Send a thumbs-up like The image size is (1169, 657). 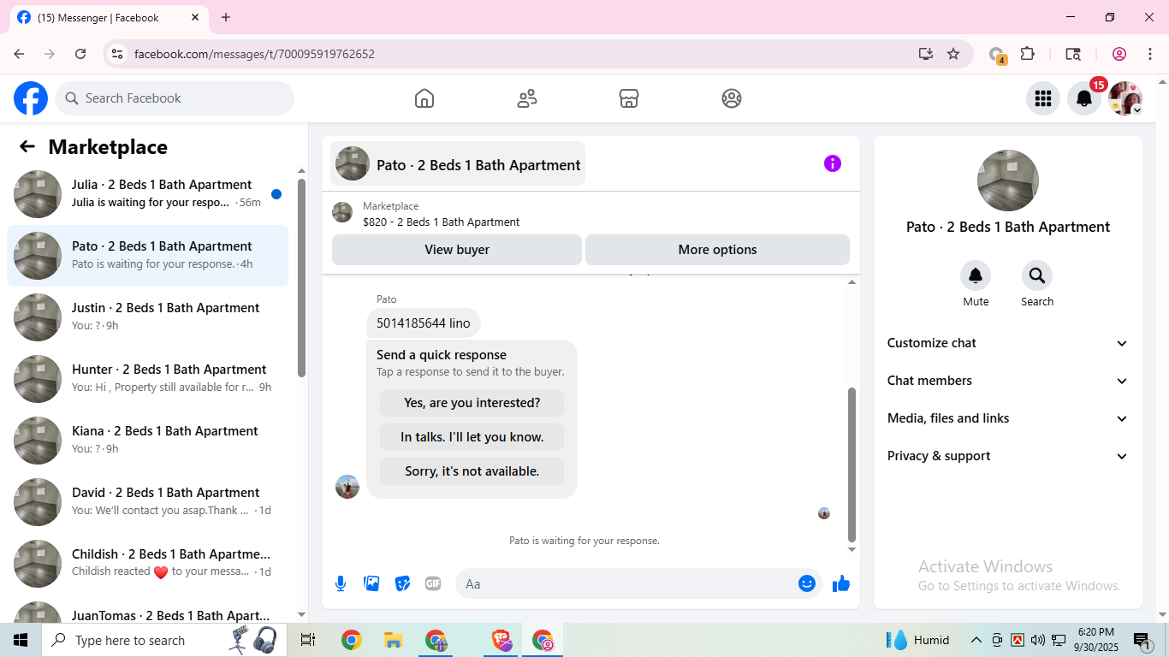click(841, 583)
